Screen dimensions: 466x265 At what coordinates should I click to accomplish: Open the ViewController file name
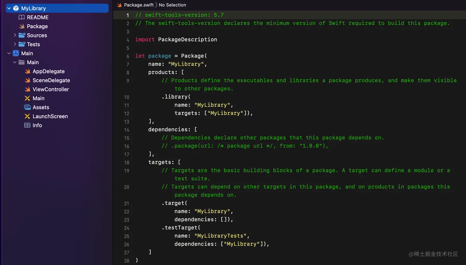coord(51,89)
